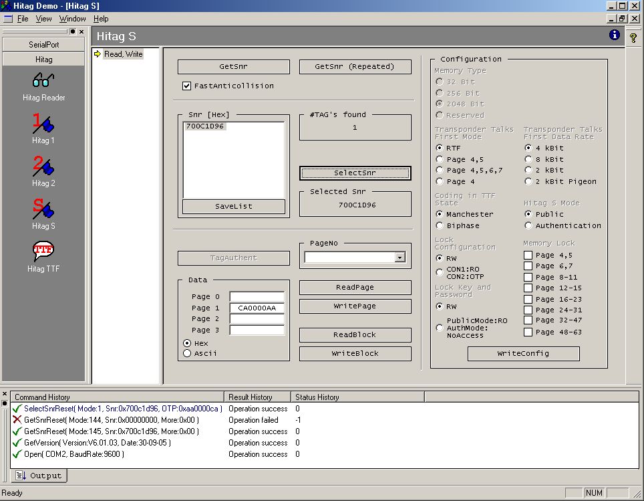Select CON1:RO CON2:OTP lock configuration
The width and height of the screenshot is (644, 501).
point(440,272)
